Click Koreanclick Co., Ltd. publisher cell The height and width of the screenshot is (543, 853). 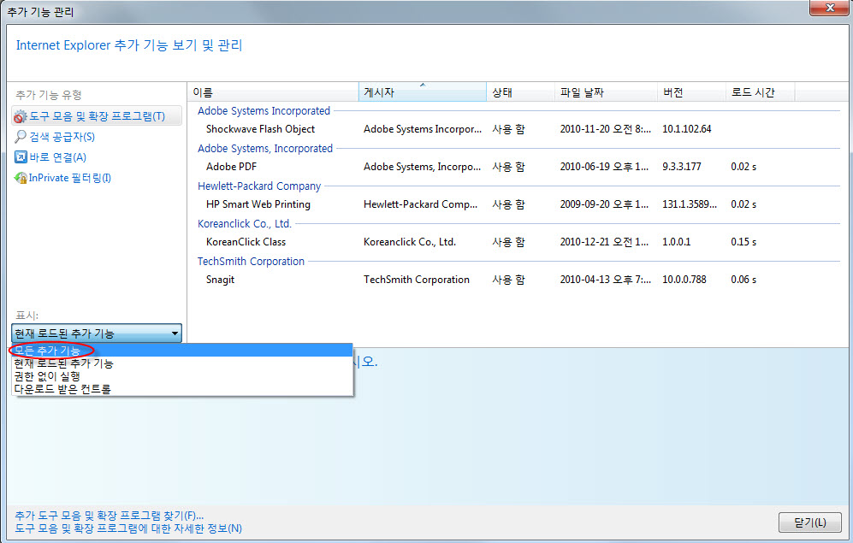click(x=410, y=241)
